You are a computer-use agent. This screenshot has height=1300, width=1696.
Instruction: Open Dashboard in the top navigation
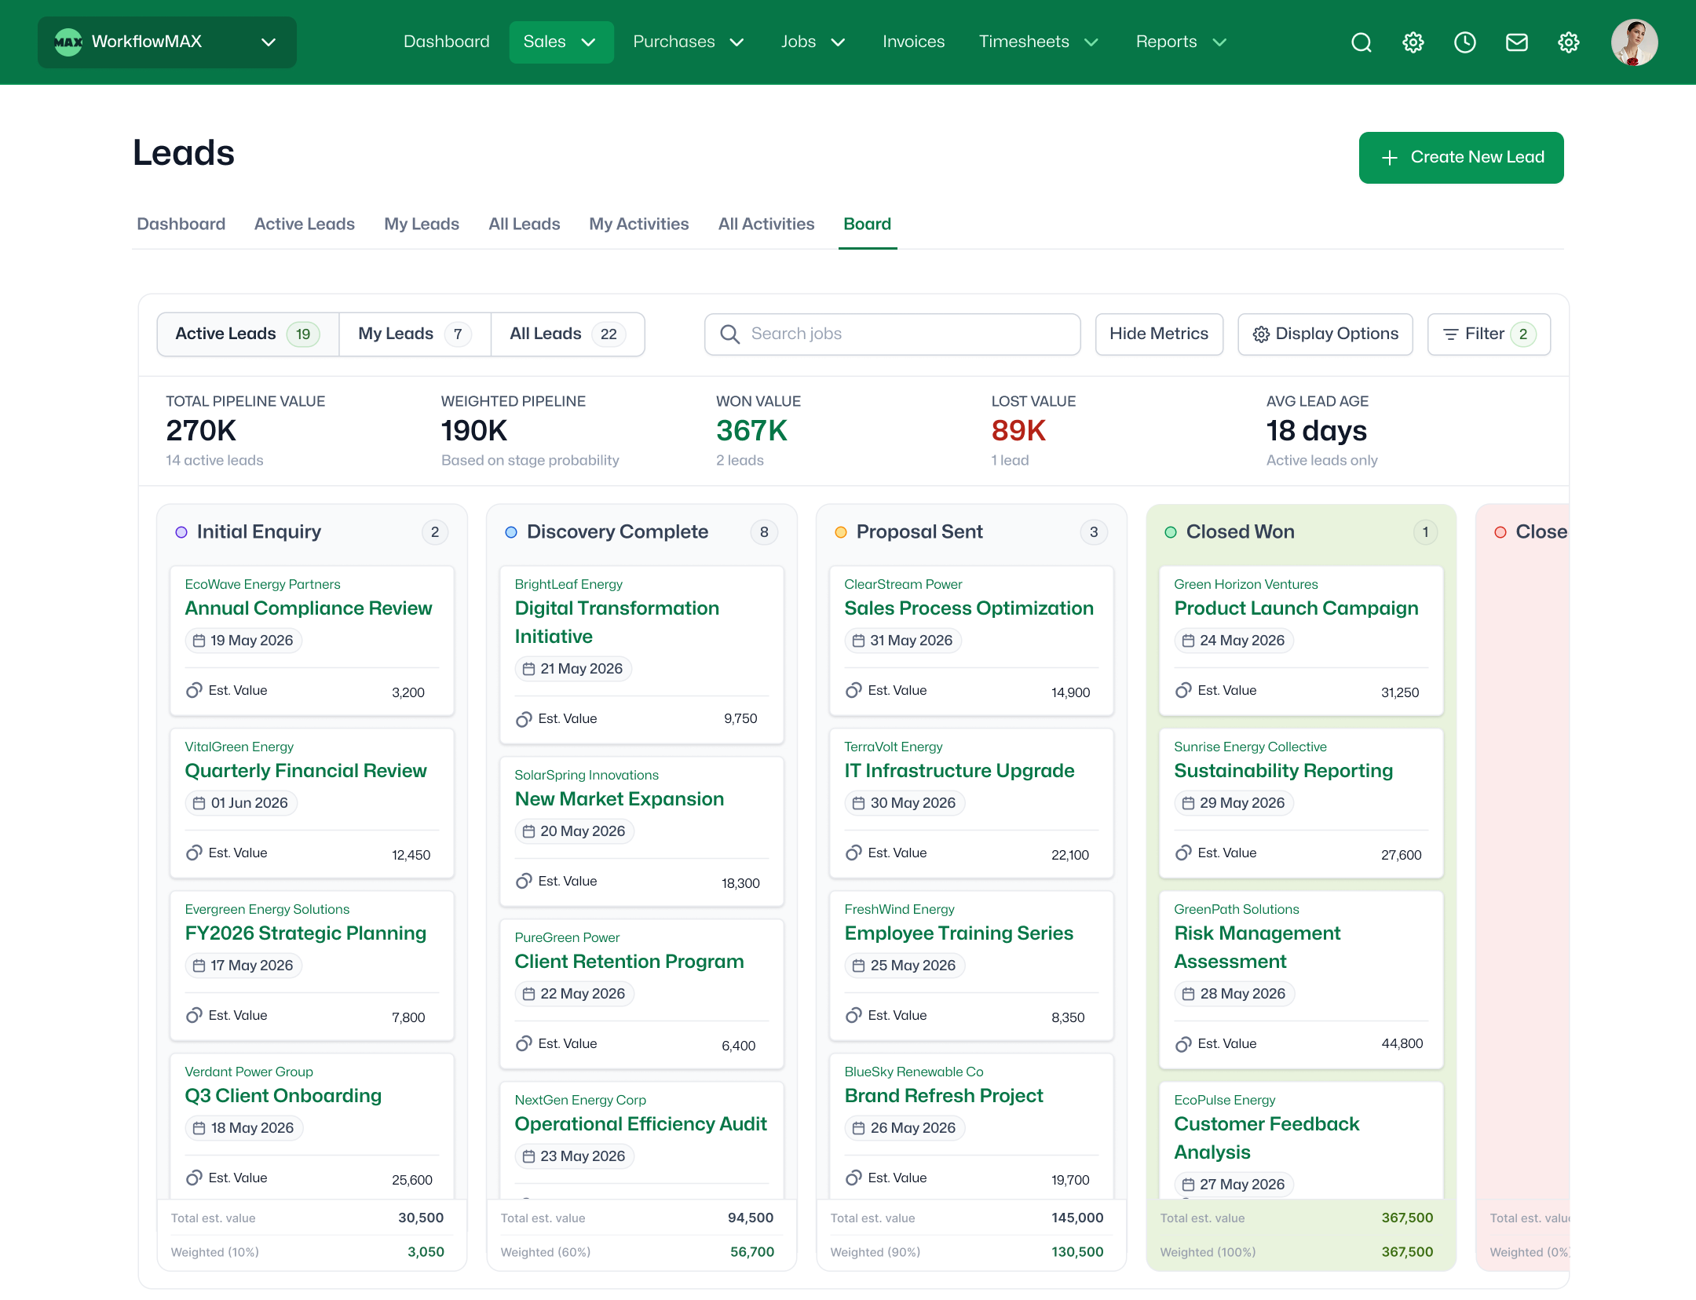(447, 42)
